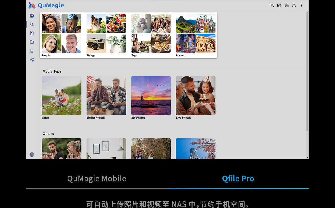Open the Folders icon in sidebar

click(32, 42)
